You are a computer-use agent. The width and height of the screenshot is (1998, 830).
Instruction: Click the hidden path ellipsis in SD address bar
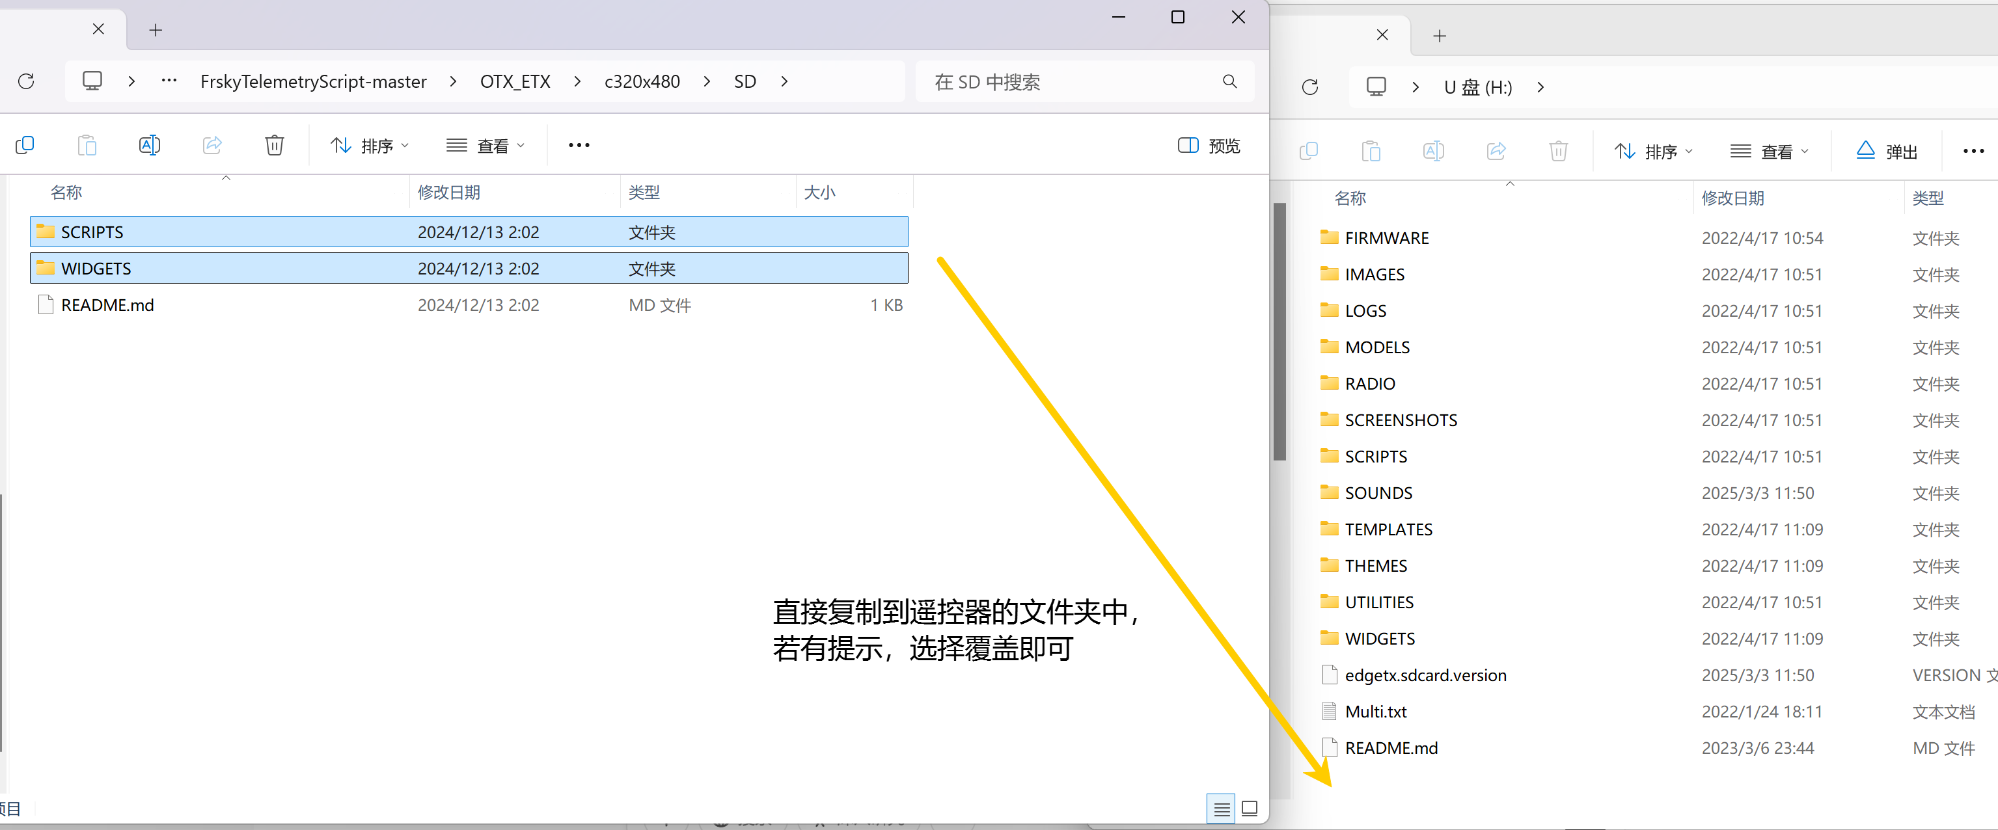(169, 81)
